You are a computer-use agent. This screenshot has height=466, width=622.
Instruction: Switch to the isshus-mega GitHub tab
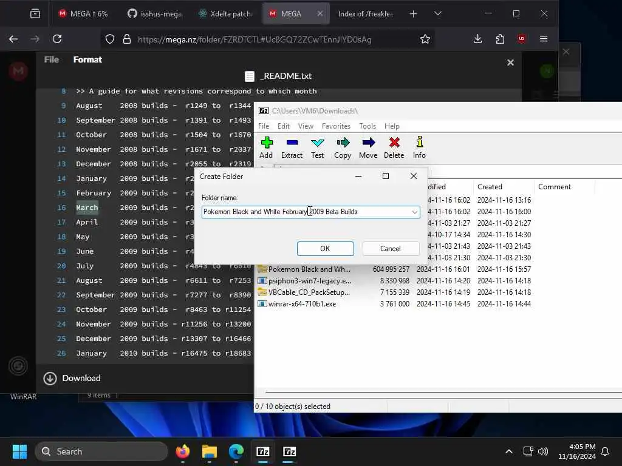tap(155, 14)
